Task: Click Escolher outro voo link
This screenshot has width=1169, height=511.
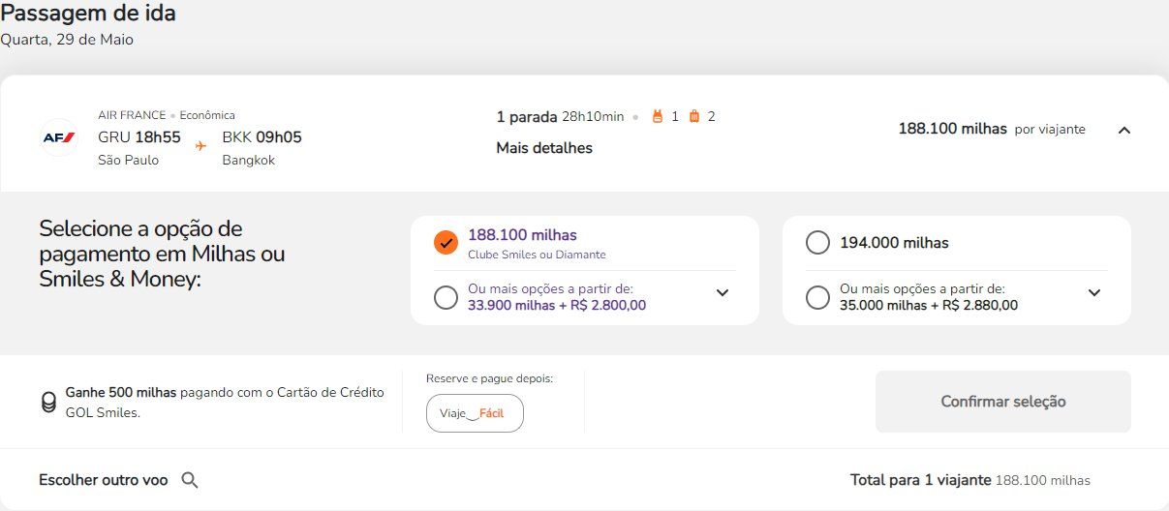Action: coord(103,480)
